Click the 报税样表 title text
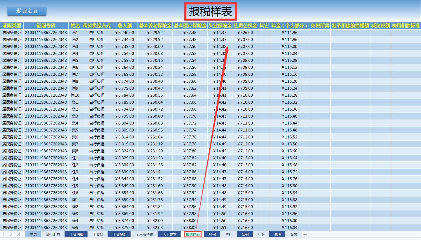421x240 pixels. 211,12
